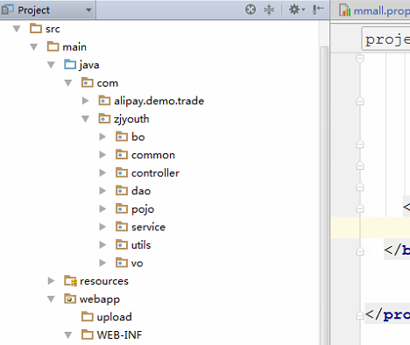Collapse the main folder
The height and width of the screenshot is (345, 410).
coord(34,47)
